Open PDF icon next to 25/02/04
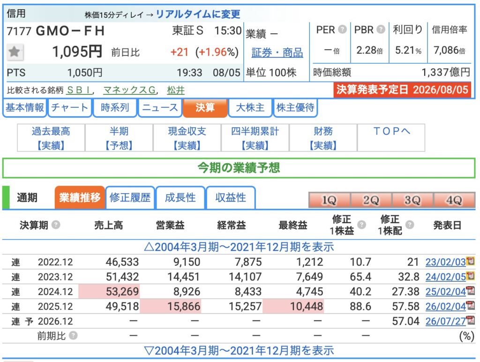480x362 pixels. click(470, 291)
